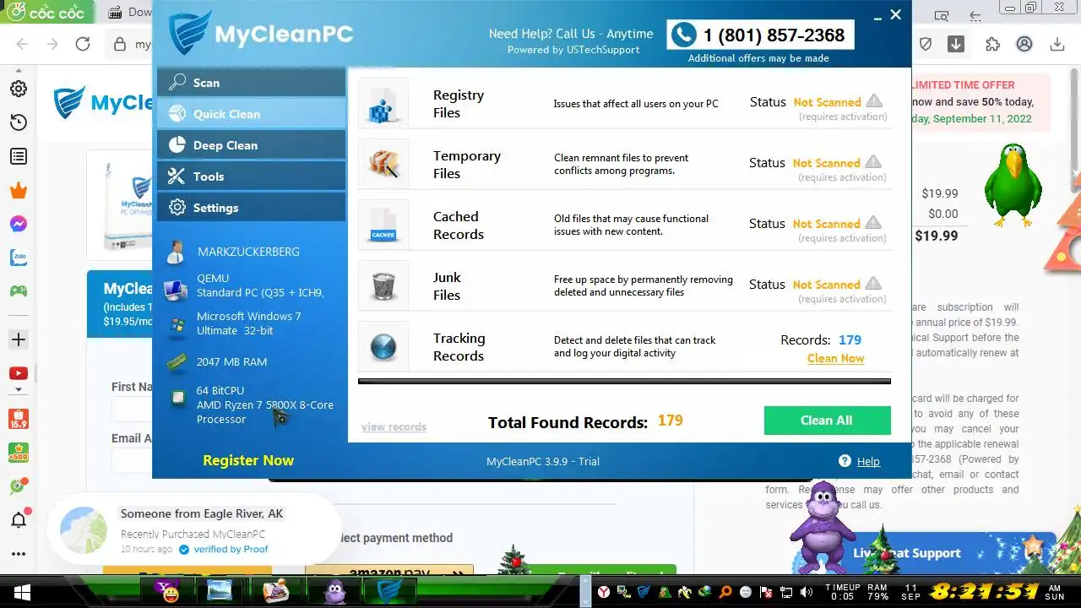Screen dimensions: 1081x608
Task: Click the orange crown sidebar icon
Action: pyautogui.click(x=18, y=190)
